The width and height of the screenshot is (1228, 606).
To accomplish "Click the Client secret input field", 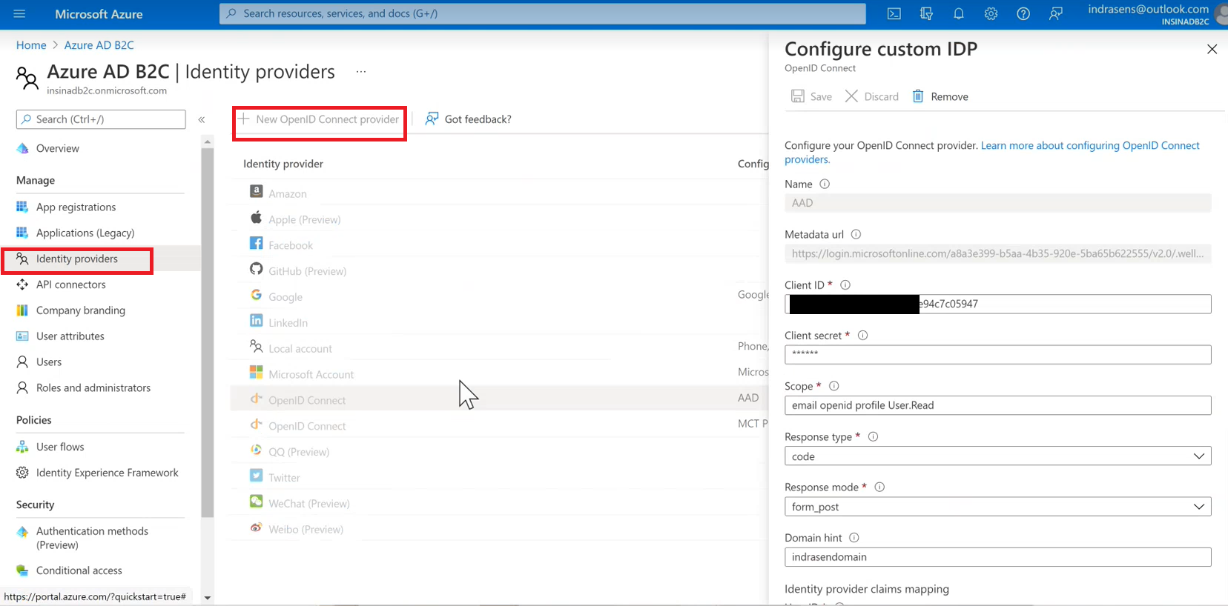I will [998, 355].
